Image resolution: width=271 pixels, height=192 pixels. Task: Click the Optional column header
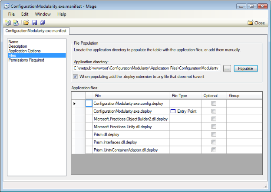(x=214, y=96)
